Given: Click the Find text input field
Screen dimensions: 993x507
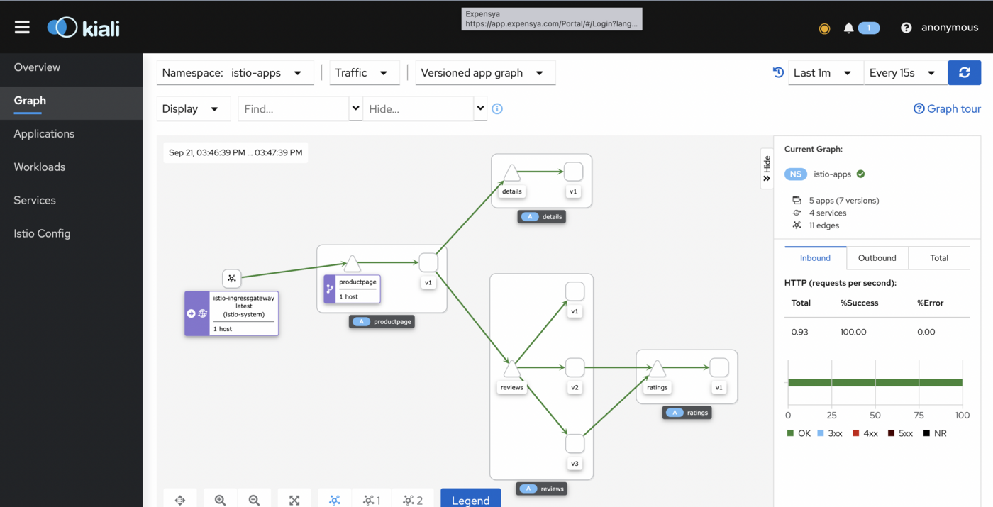Looking at the screenshot, I should click(x=293, y=109).
